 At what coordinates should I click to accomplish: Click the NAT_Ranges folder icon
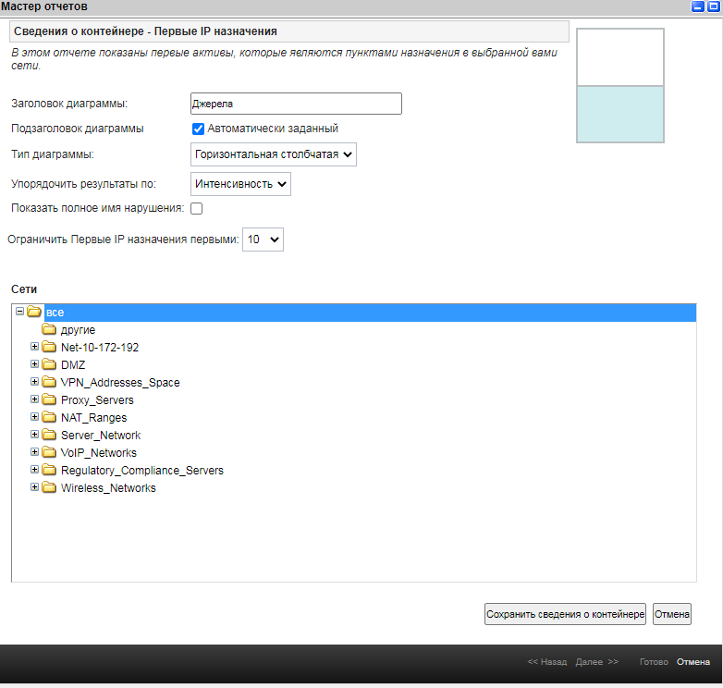pyautogui.click(x=49, y=417)
